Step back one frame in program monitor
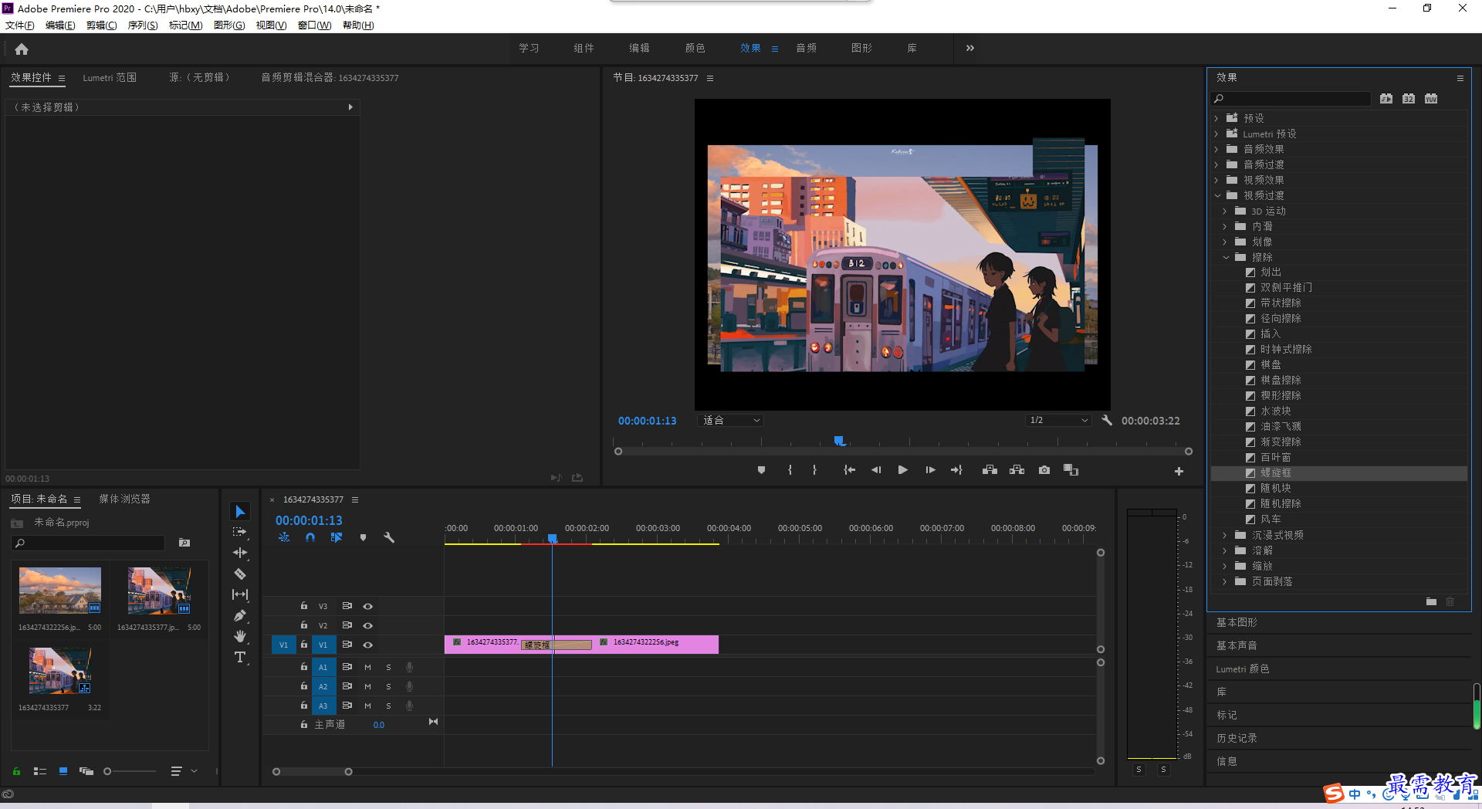The width and height of the screenshot is (1482, 809). 876,470
